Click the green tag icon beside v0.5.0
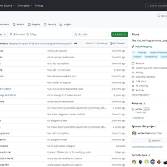The height and width of the screenshot is (167, 167). click(x=133, y=109)
